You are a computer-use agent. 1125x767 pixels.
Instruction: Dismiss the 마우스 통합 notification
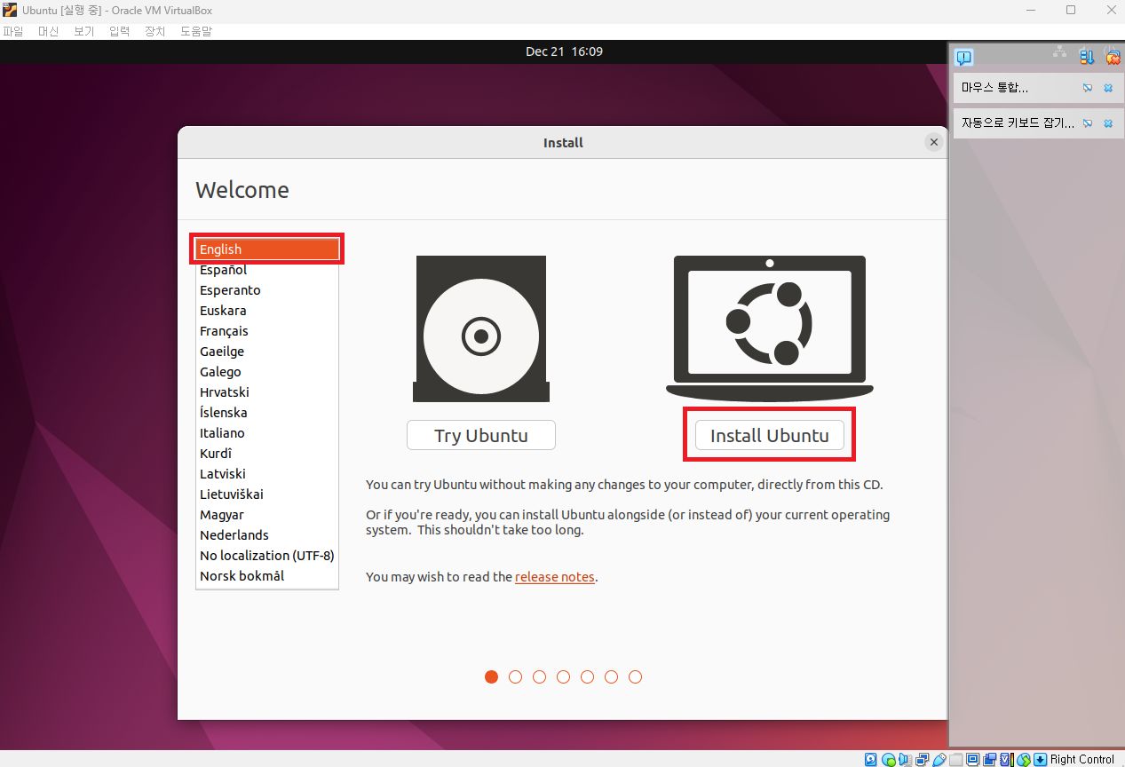(1108, 88)
